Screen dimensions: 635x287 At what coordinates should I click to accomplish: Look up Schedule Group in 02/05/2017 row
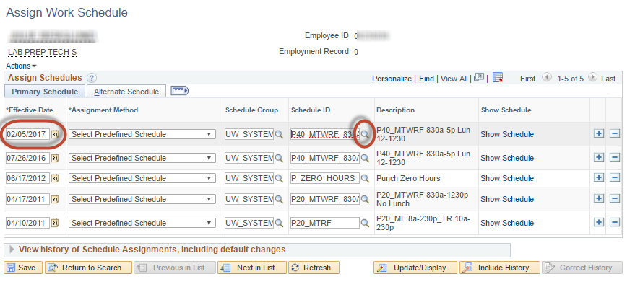(279, 134)
